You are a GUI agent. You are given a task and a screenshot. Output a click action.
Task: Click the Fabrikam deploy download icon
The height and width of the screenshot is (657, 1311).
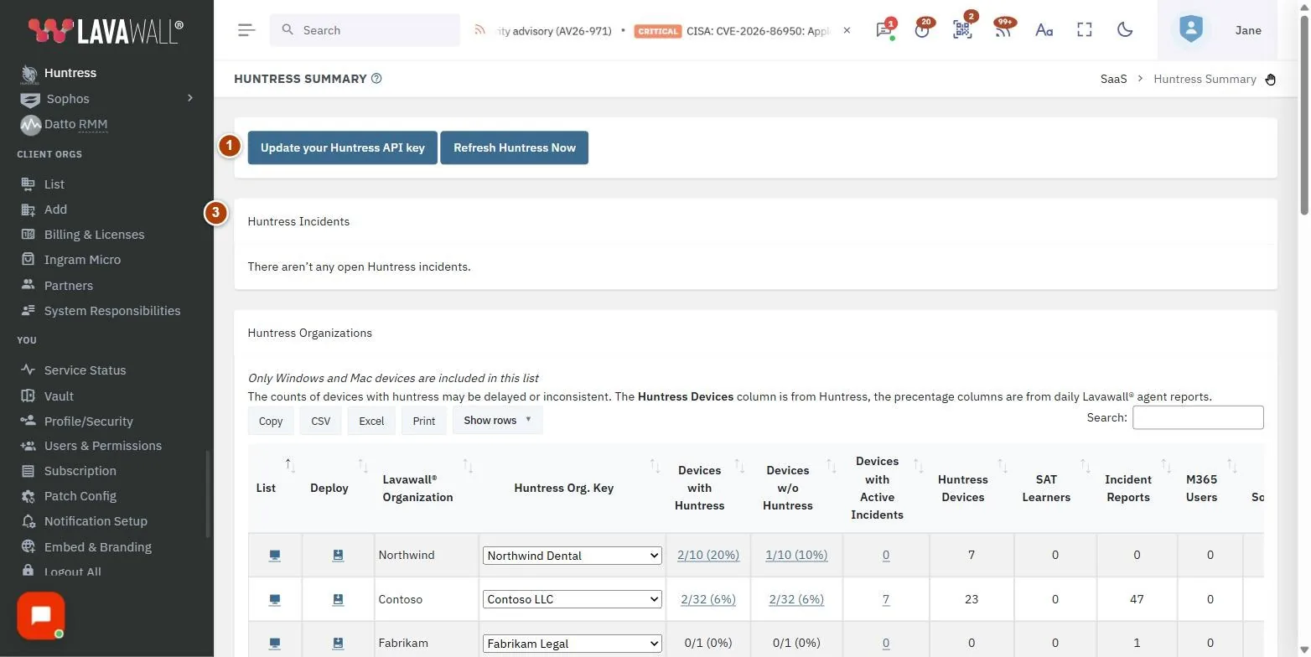338,643
